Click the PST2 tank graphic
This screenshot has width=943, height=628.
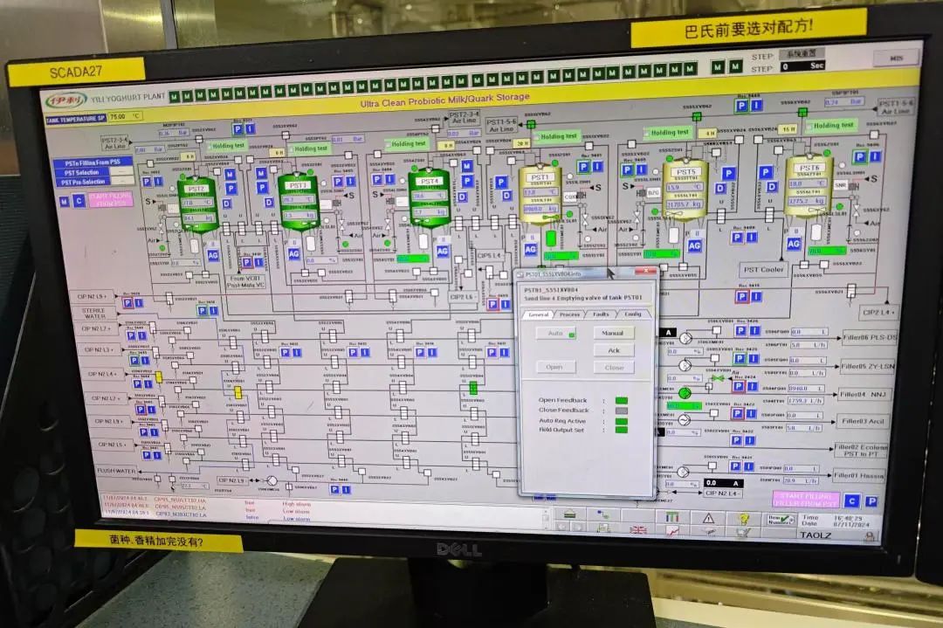pos(198,207)
